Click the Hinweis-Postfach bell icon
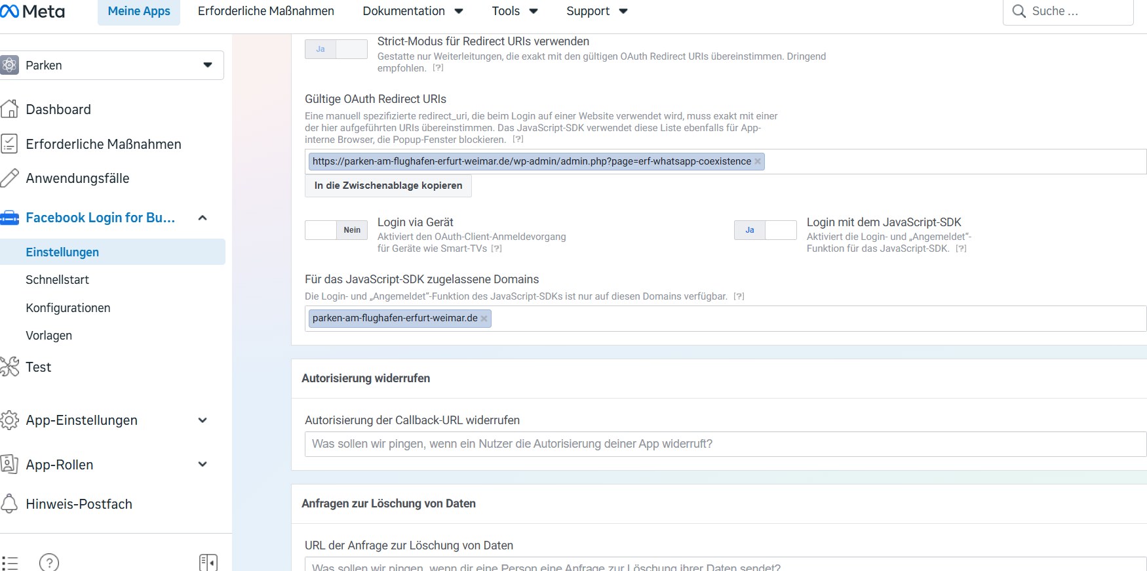1147x571 pixels. click(x=9, y=503)
